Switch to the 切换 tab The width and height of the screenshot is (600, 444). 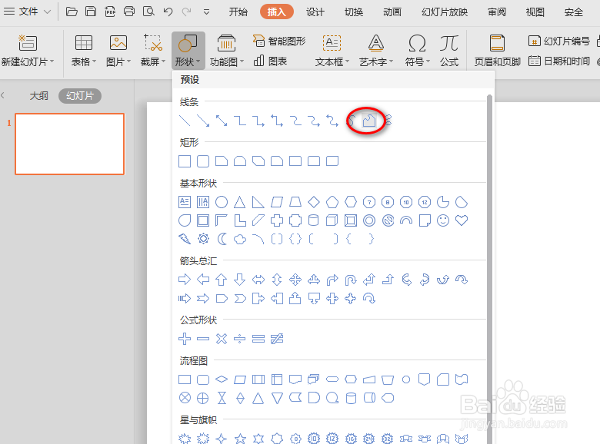[354, 12]
